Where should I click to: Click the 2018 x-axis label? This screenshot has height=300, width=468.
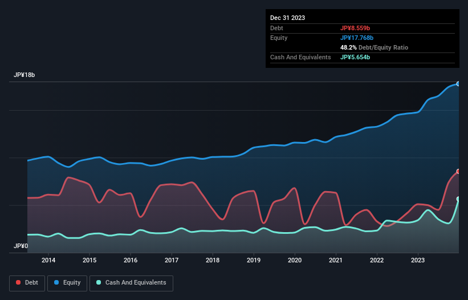coord(213,260)
